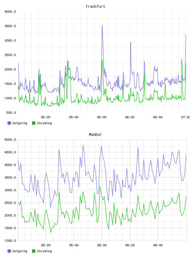The image size is (191, 256).
Task: Click the 06:40 time label in Mumbai chart
Action: (158, 245)
